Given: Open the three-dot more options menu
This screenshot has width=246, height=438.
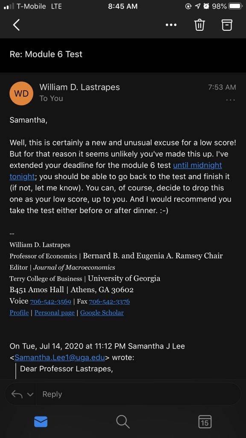Looking at the screenshot, I should pyautogui.click(x=171, y=25).
